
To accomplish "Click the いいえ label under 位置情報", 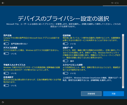I will [x=73, y=44].
